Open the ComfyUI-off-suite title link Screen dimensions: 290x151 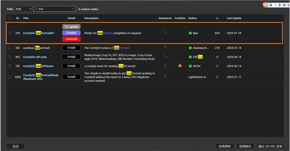(x=35, y=57)
